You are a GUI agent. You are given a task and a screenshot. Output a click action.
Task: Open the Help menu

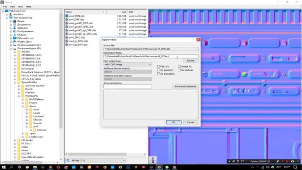tap(29, 7)
